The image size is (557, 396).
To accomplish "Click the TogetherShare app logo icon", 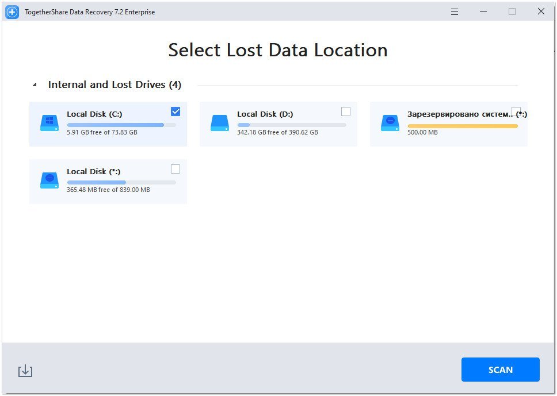I will (12, 12).
